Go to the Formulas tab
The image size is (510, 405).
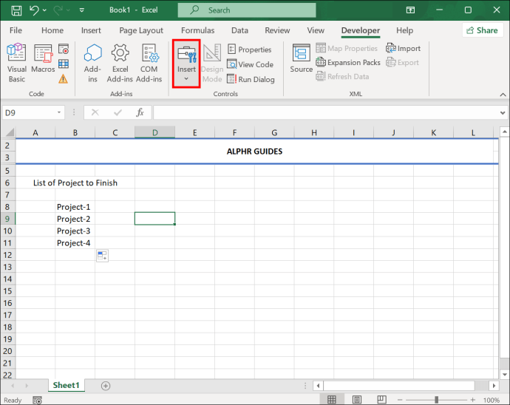(x=198, y=30)
